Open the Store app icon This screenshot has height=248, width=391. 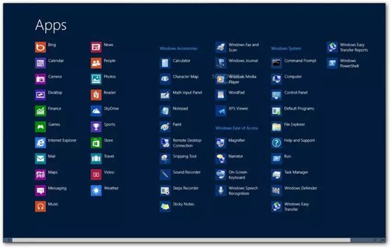coord(96,143)
